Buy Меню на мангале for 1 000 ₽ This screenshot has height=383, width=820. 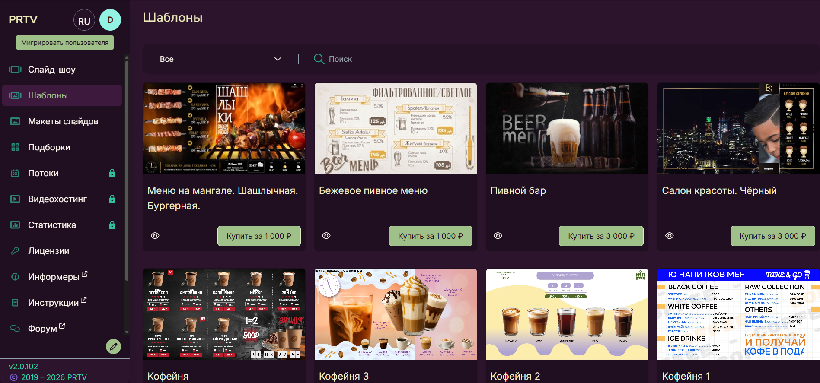click(259, 236)
